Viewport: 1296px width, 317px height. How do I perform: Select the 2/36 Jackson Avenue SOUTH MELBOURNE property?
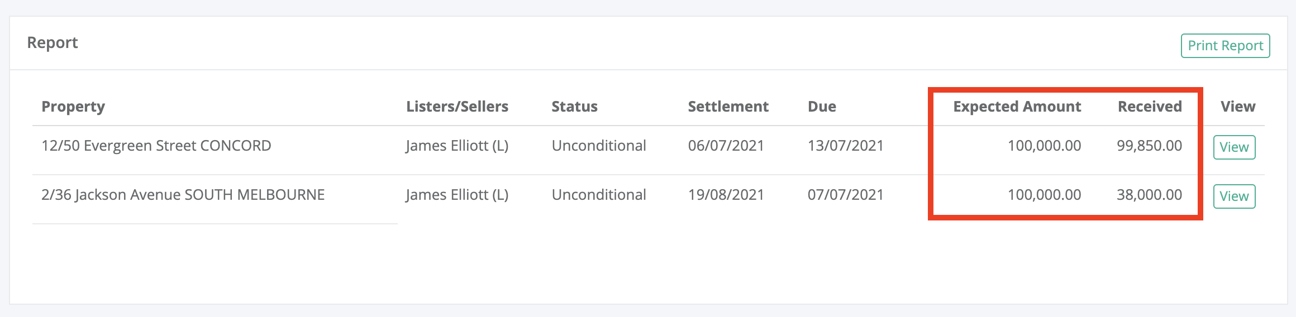pyautogui.click(x=183, y=195)
